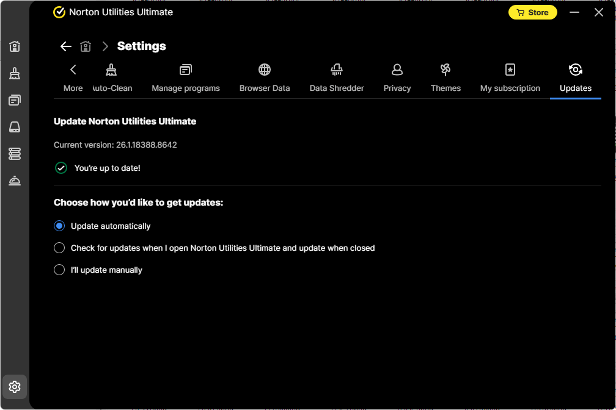Open Manage programs from the top navigation
The image size is (616, 410).
click(x=186, y=77)
